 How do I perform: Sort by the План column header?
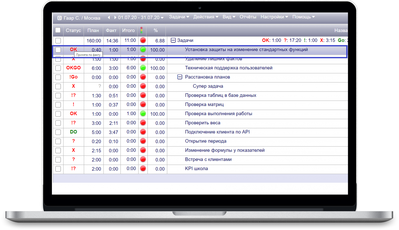point(93,30)
